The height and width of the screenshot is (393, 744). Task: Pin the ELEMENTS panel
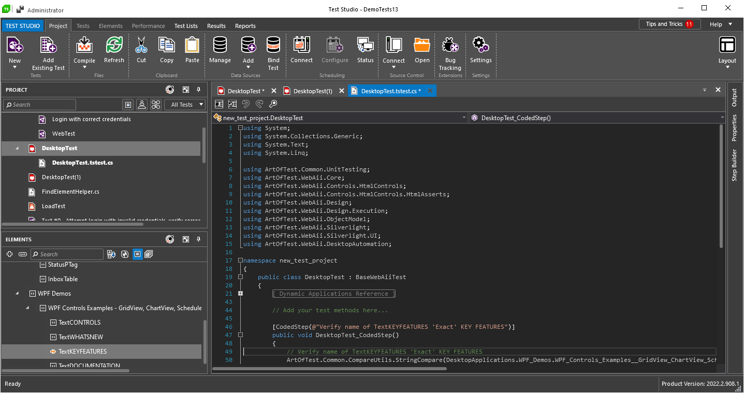198,239
